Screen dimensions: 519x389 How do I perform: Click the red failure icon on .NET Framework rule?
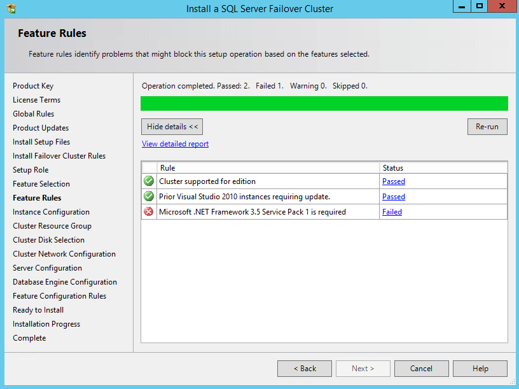pos(148,211)
